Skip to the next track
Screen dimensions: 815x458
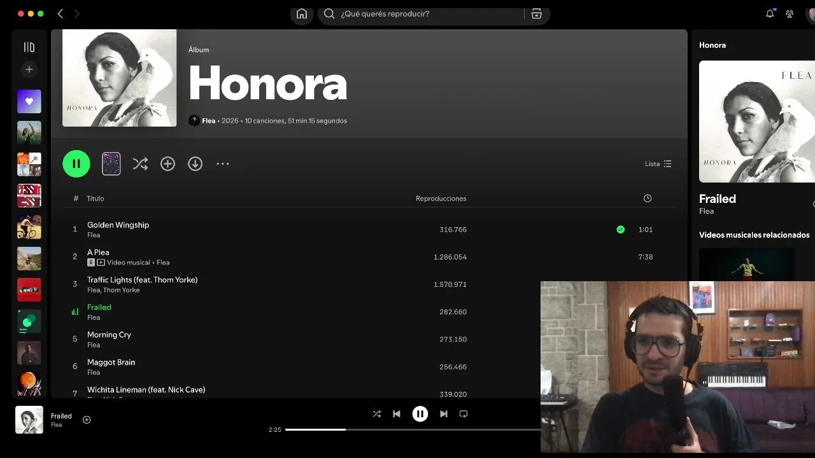444,414
